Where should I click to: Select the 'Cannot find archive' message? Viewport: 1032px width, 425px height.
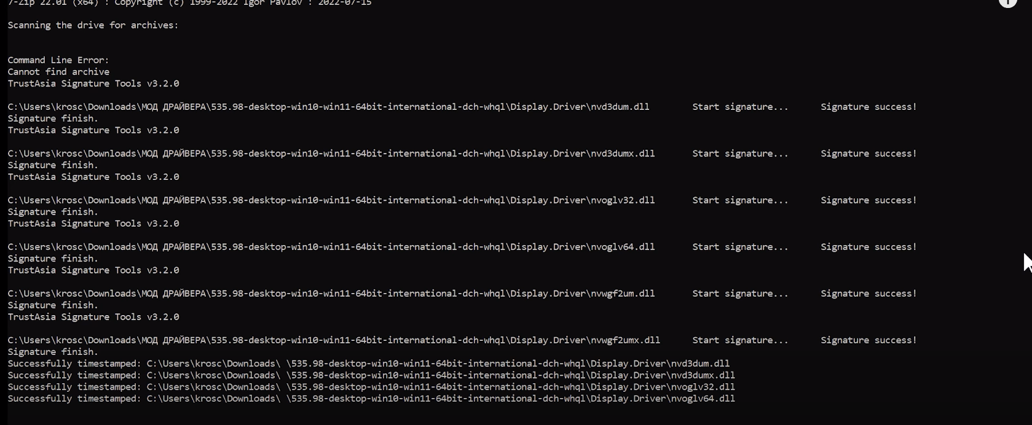pyautogui.click(x=58, y=72)
